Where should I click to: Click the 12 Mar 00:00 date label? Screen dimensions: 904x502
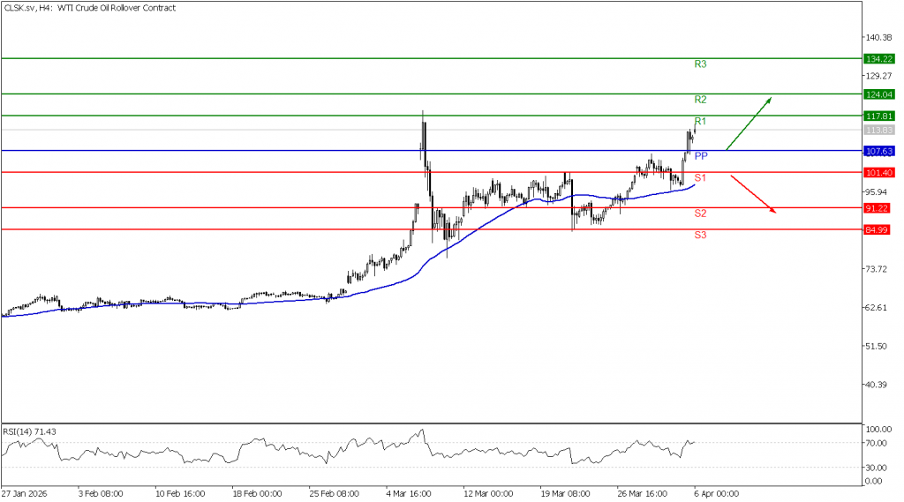tap(487, 494)
